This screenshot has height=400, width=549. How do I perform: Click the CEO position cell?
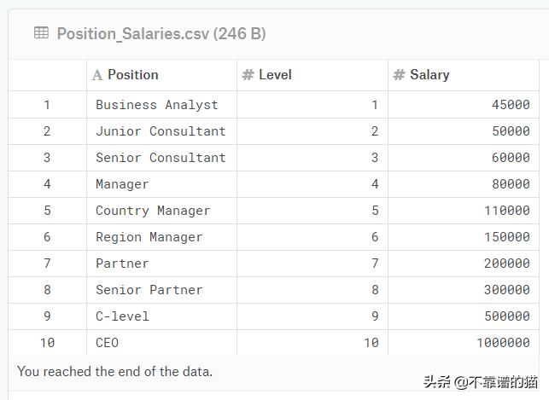108,343
